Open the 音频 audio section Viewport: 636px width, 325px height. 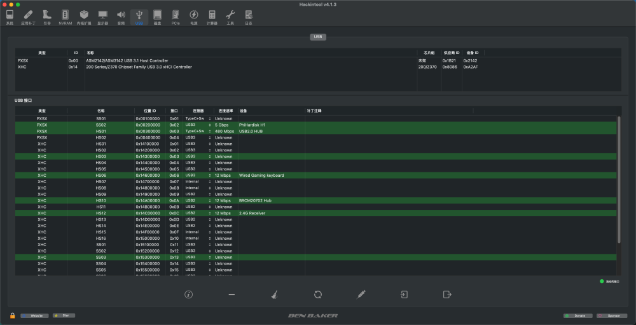click(121, 17)
